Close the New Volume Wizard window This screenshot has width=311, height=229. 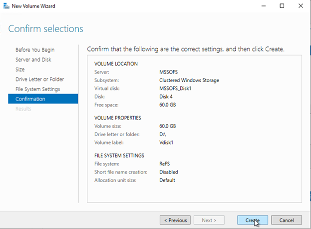click(x=300, y=6)
